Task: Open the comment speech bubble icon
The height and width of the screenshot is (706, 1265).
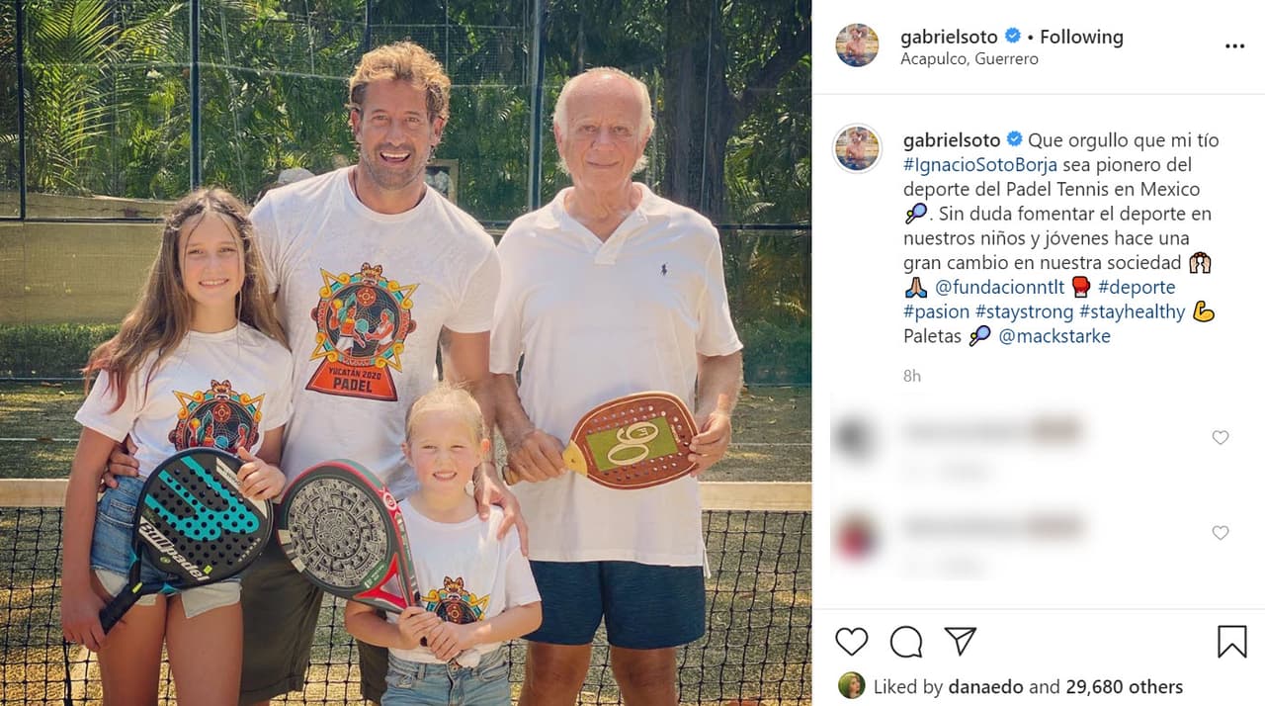Action: pos(905,642)
